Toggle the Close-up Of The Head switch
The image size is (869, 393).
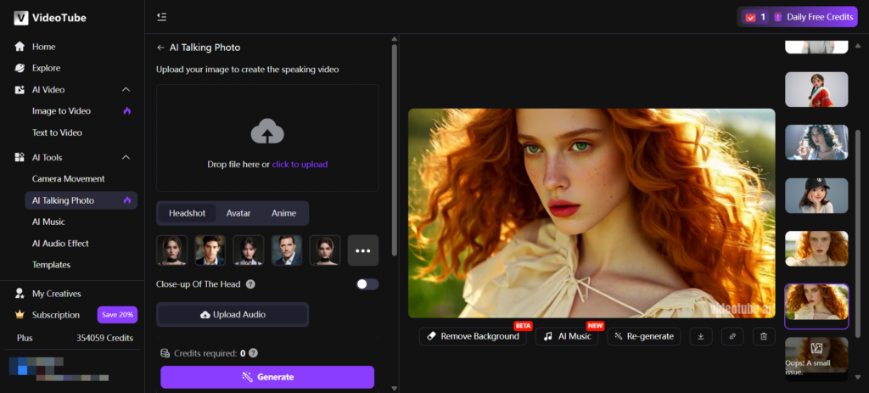(x=367, y=284)
